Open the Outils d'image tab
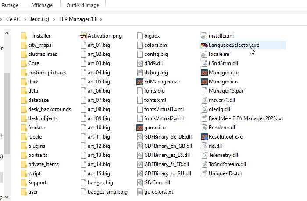Viewport: 307px width, 201px height. coord(82,5)
